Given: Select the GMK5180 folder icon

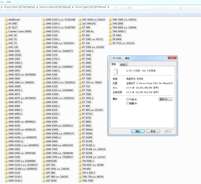Looking at the screenshot, I should point(44,161).
